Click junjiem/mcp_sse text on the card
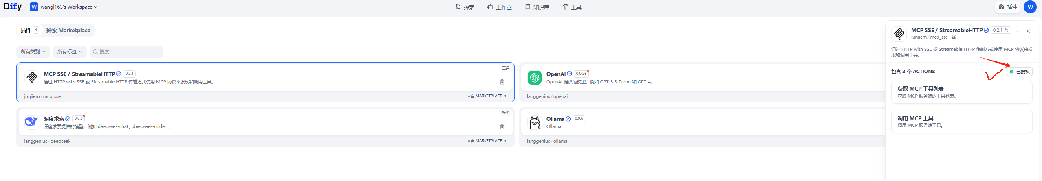The width and height of the screenshot is (1042, 181). [x=42, y=96]
